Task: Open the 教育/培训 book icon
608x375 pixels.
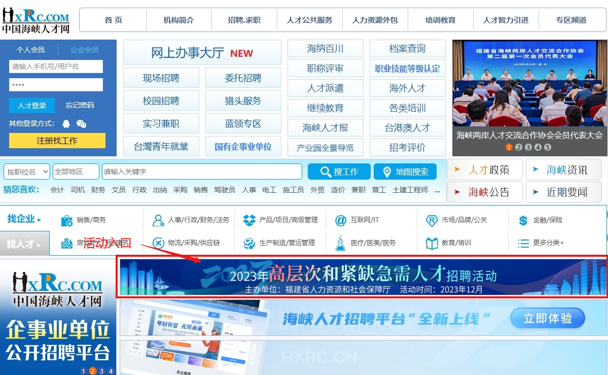Action: (x=432, y=244)
